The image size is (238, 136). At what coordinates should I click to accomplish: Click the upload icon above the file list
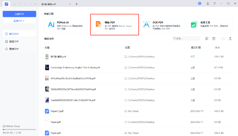pyautogui.click(x=230, y=39)
